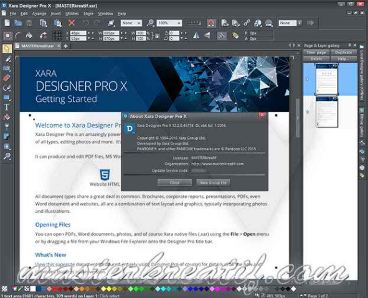368x298 pixels.
Task: Flip vertically using the sideways triangle icon
Action: pos(207,35)
